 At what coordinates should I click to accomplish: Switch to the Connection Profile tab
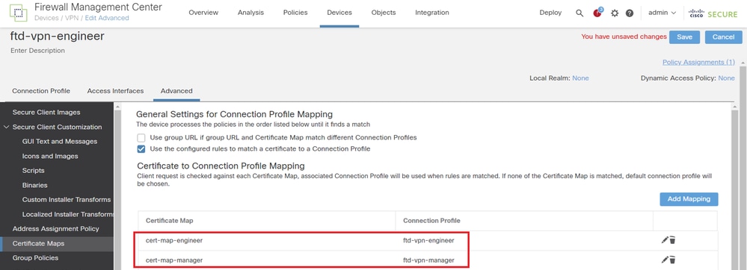pyautogui.click(x=41, y=91)
